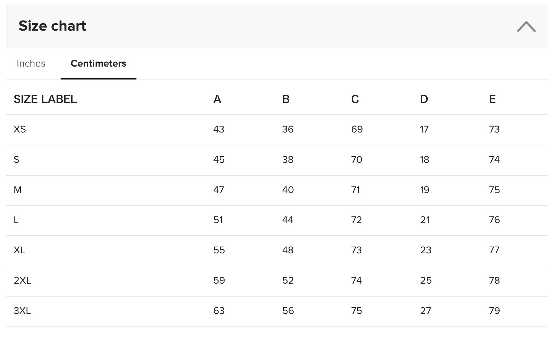The width and height of the screenshot is (556, 342).
Task: Click value 27 in the 3XL row
Action: (x=425, y=311)
